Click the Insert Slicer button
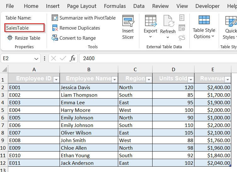The image size is (237, 172). click(x=128, y=27)
